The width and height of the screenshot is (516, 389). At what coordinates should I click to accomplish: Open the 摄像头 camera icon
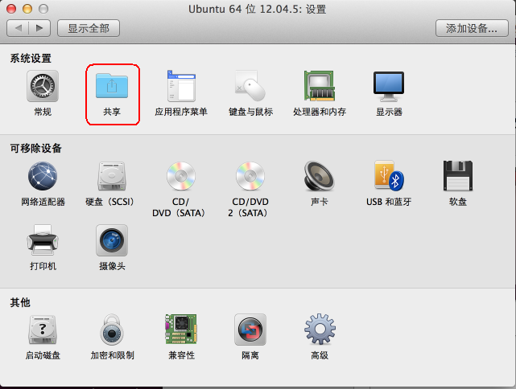pos(112,240)
